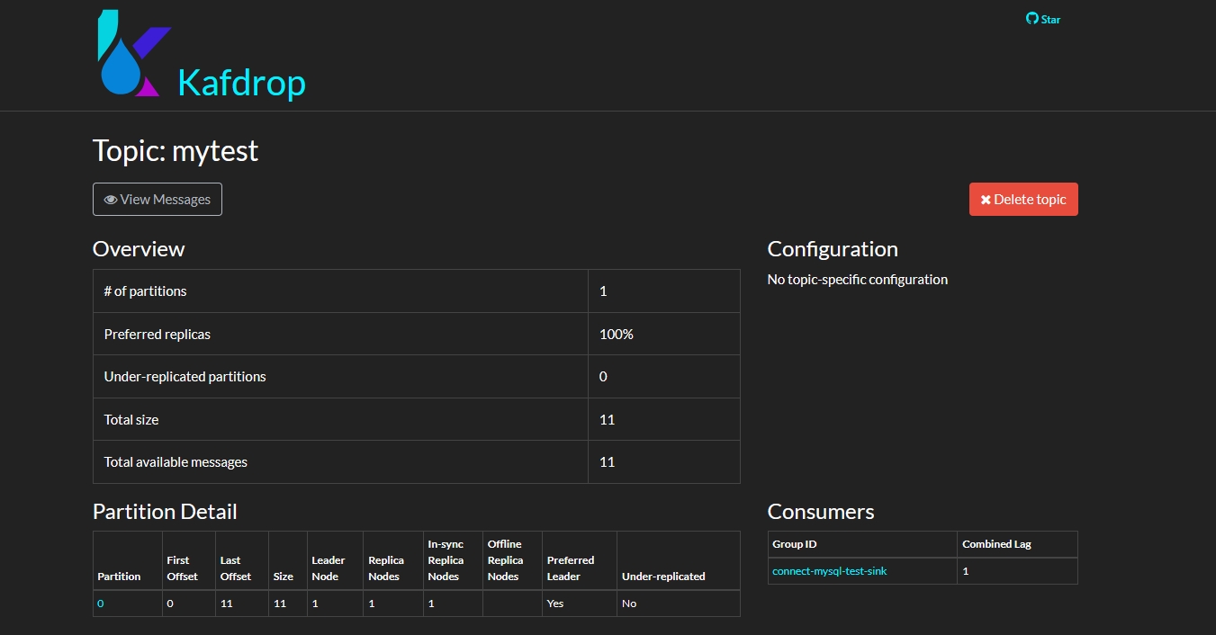This screenshot has width=1216, height=635.
Task: Click the red Delete topic button
Action: point(1023,200)
